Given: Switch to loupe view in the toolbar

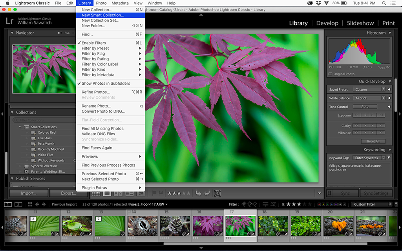Looking at the screenshot, I should point(107,194).
